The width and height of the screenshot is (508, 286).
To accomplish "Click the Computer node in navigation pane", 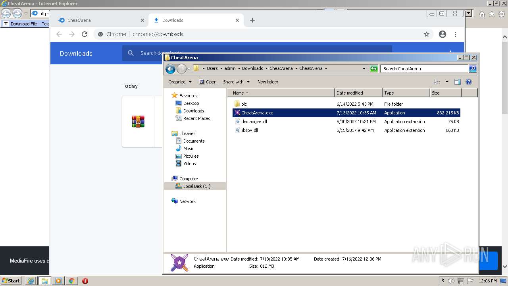I will point(189,179).
